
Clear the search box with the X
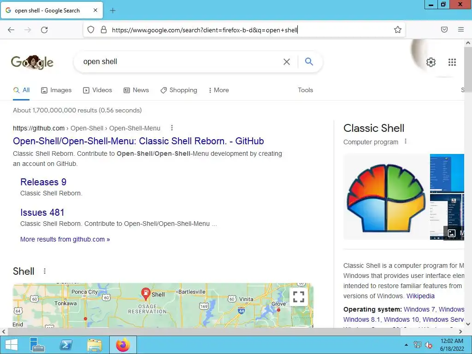[x=287, y=62]
